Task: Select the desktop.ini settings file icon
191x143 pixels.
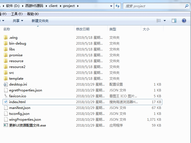Action: (6, 84)
